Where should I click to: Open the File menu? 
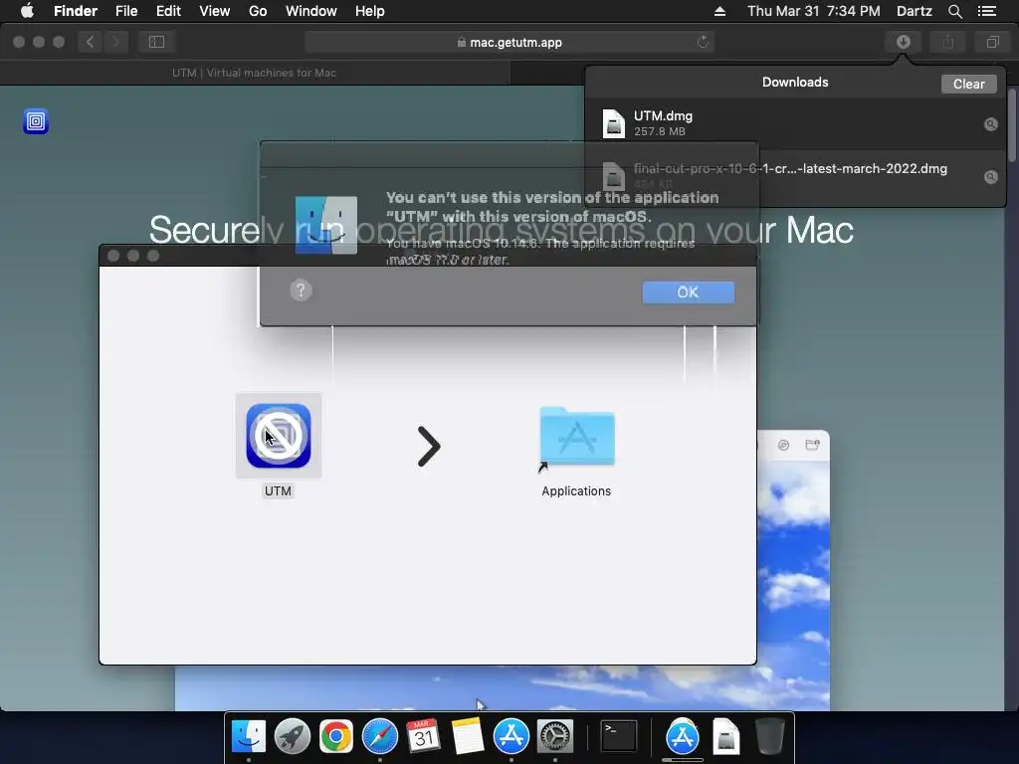click(126, 11)
